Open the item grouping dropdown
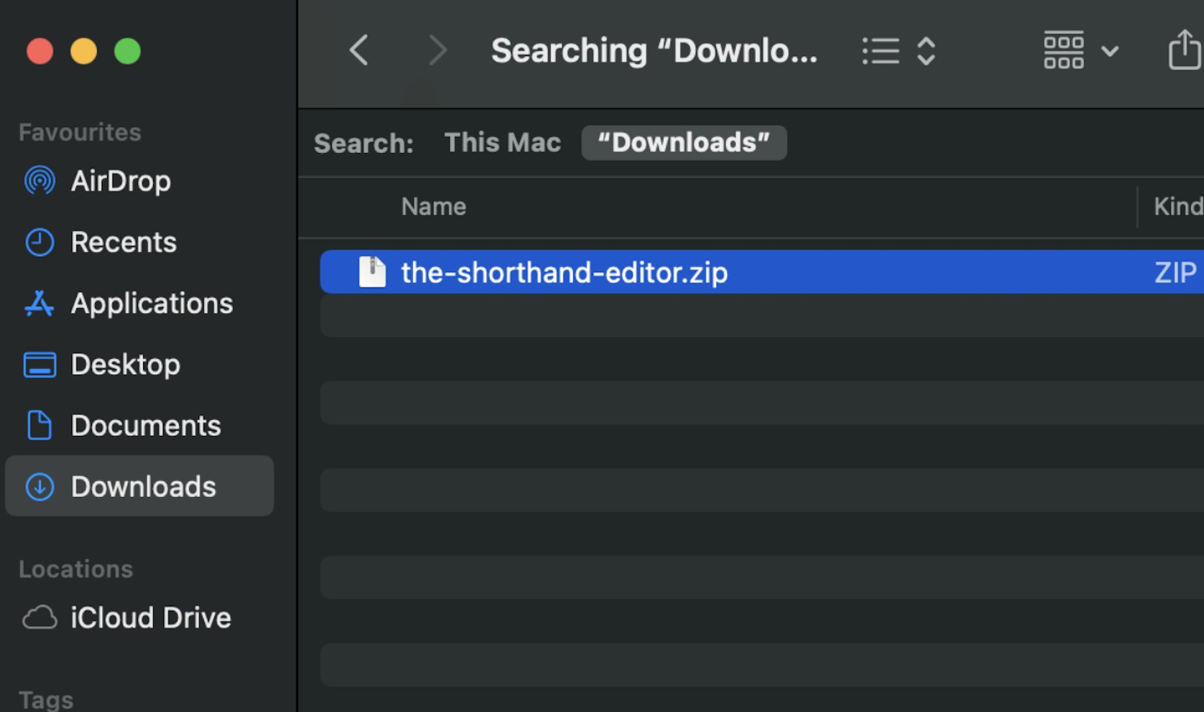This screenshot has height=712, width=1204. (1063, 49)
